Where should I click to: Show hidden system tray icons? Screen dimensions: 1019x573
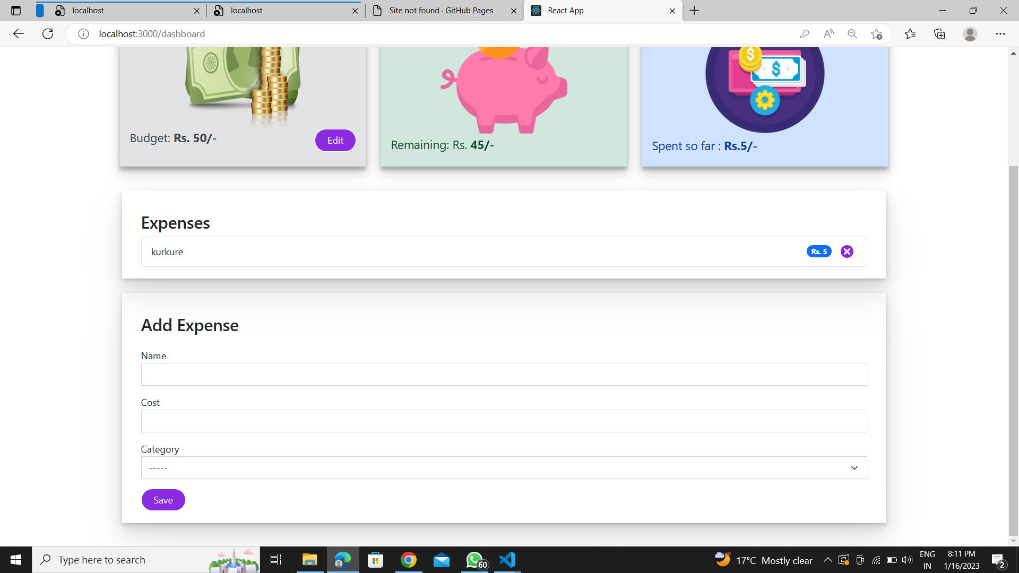click(x=827, y=560)
